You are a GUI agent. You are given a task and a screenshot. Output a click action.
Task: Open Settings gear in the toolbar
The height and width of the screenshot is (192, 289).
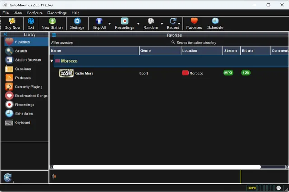77,23
